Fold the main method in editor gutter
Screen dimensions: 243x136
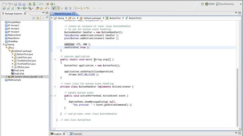coord(55,59)
